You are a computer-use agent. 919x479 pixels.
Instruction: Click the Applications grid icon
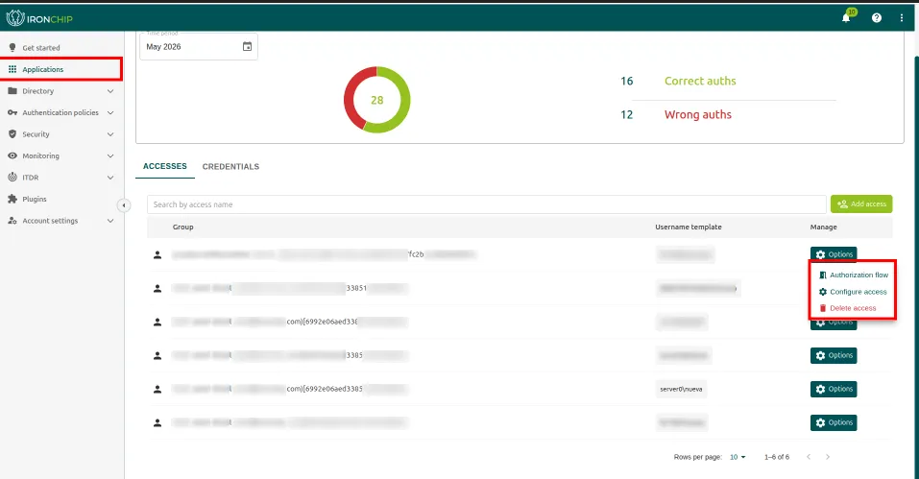(x=12, y=69)
